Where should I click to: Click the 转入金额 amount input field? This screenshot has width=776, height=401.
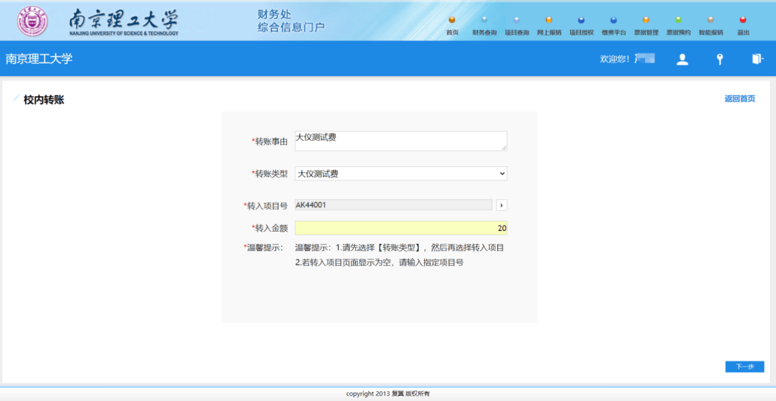[x=400, y=227]
